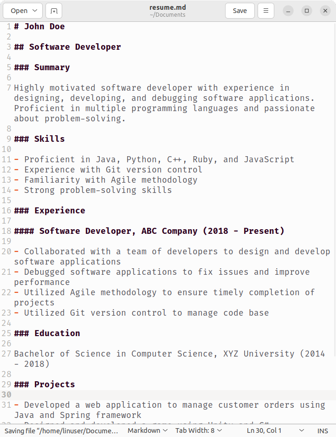The image size is (336, 437).
Task: Open the Ln 30, Col 1 position popup
Action: click(x=275, y=430)
